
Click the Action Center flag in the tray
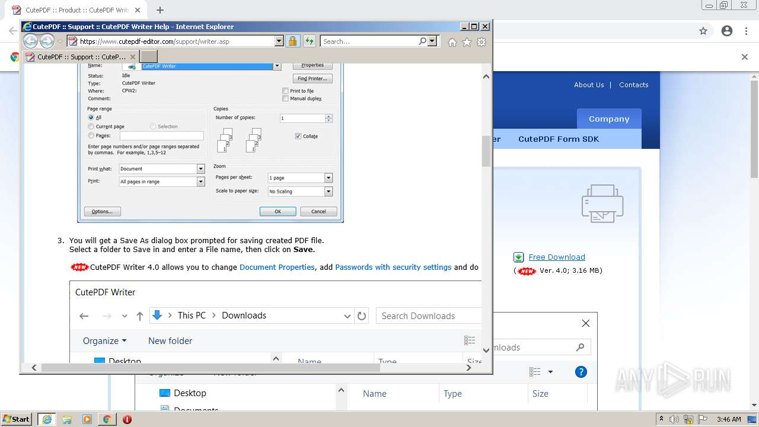(702, 419)
